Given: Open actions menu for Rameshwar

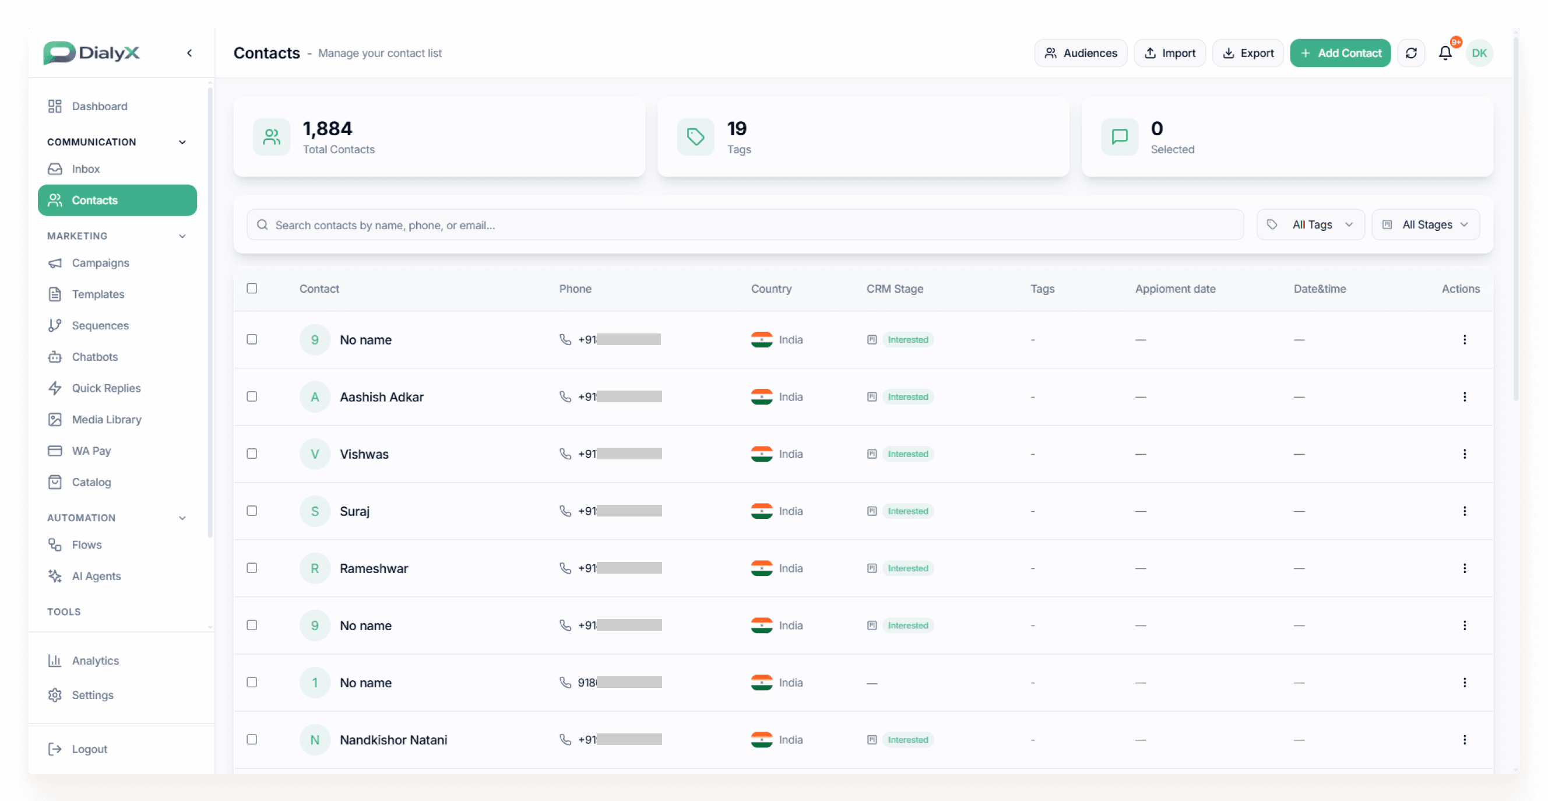Looking at the screenshot, I should tap(1464, 568).
